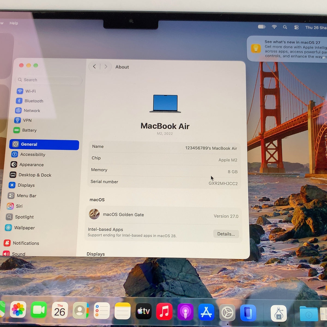Open Spotlight settings
327x327 pixels.
click(x=20, y=217)
